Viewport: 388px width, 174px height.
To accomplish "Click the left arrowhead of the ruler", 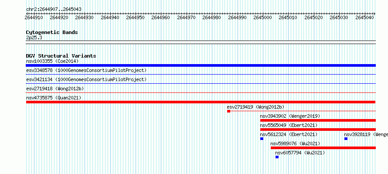I will point(27,14).
